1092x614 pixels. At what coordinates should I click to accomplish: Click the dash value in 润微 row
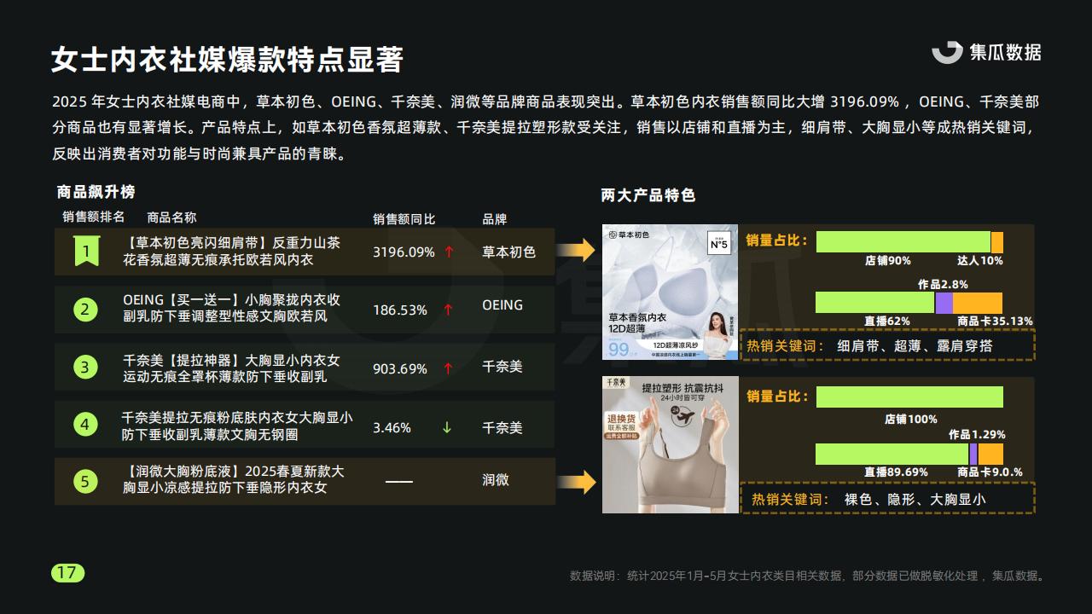pos(398,481)
